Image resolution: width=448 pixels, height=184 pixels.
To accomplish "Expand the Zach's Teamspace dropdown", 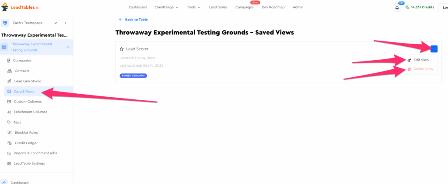I will coord(56,23).
